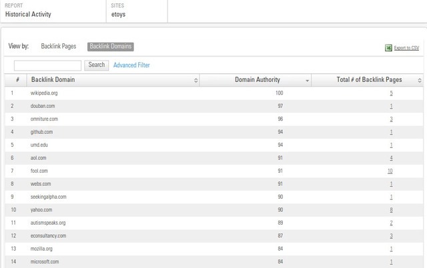
Task: Click authority value 97 for douban.com
Action: 280,106
